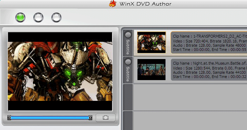Click the End Time 00:00:55 line
This screenshot has width=247, height=130.
pos(210,50)
